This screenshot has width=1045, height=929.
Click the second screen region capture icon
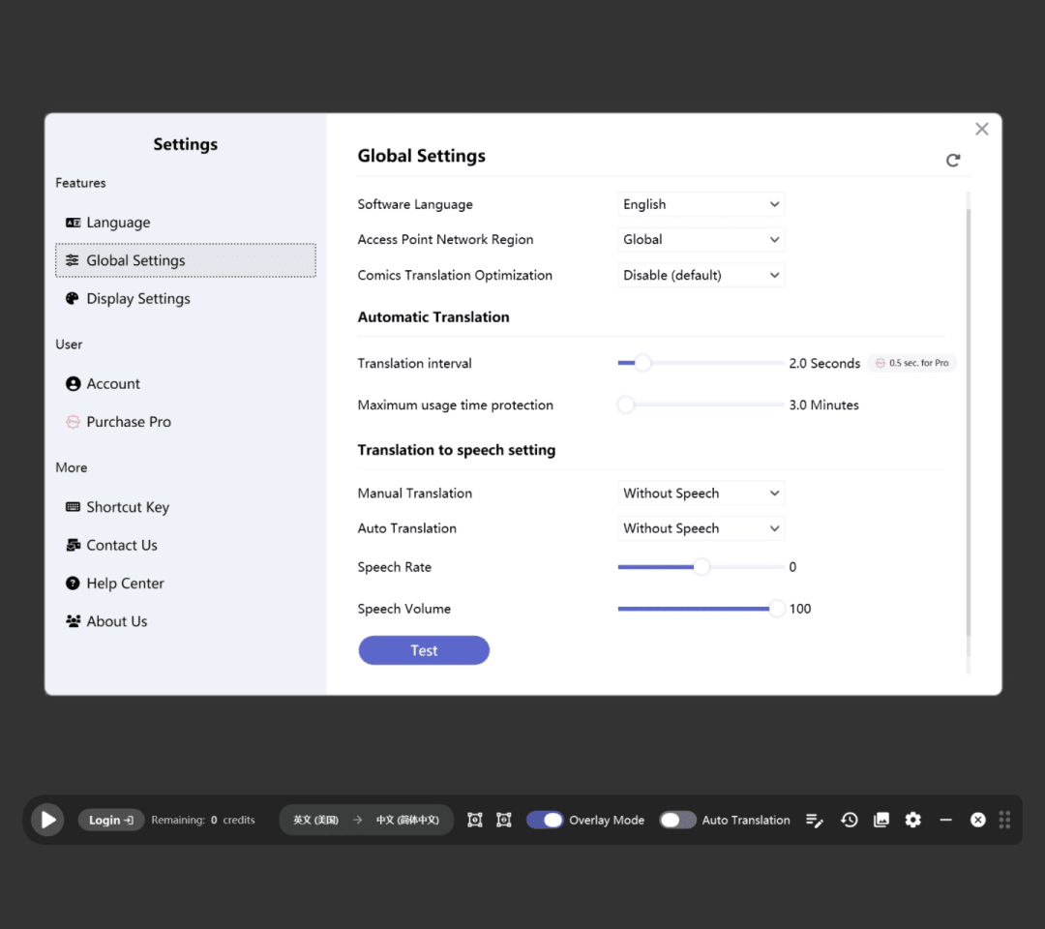503,820
